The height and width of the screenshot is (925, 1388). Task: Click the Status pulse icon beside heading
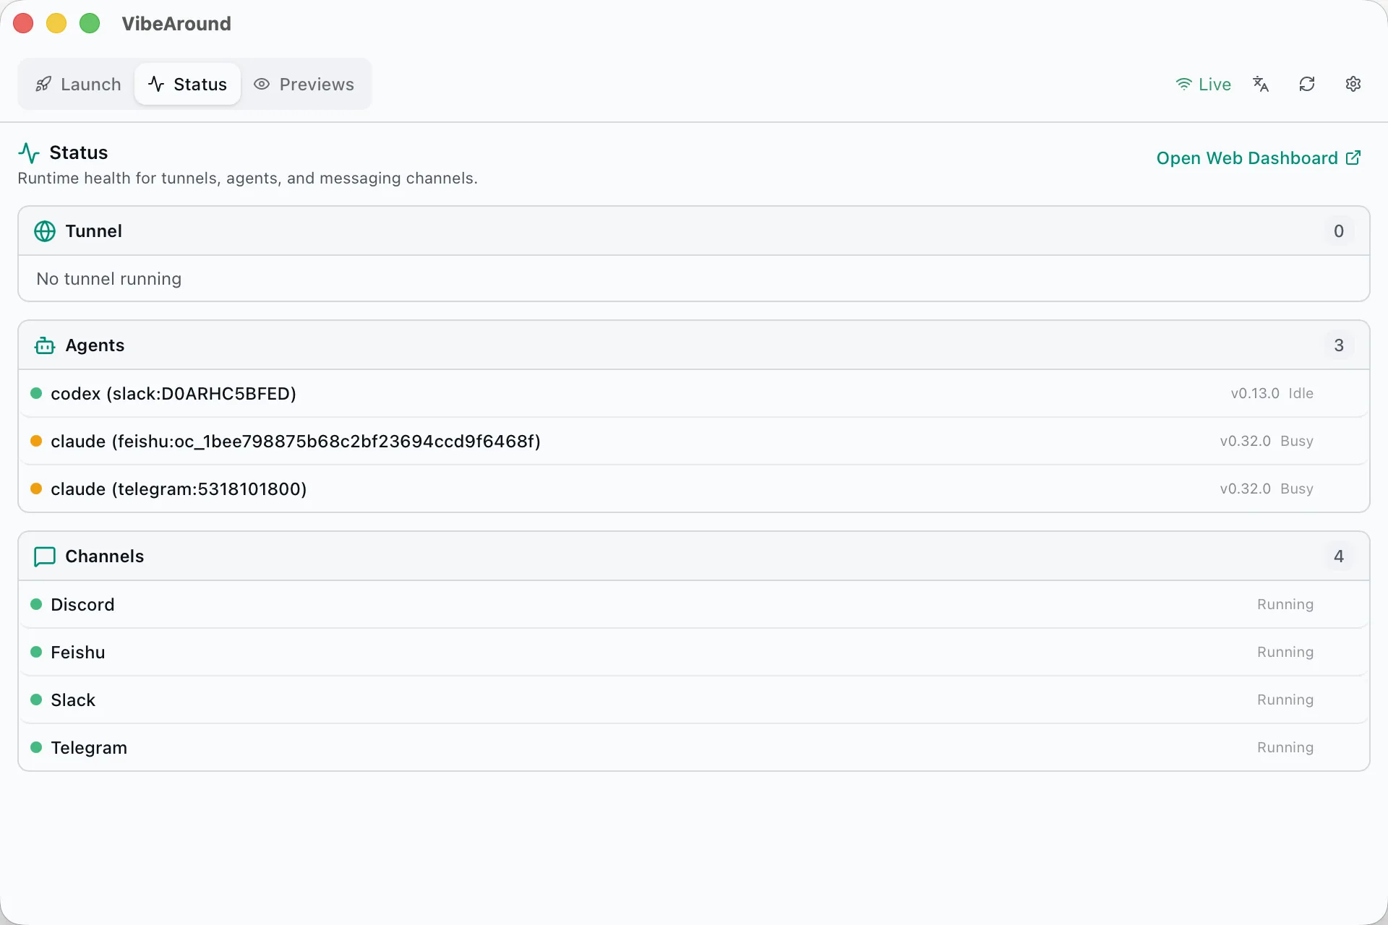(29, 152)
